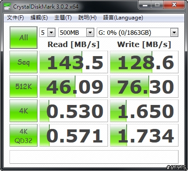Select the 512K read value 46.09
The height and width of the screenshot is (171, 188).
click(x=74, y=86)
